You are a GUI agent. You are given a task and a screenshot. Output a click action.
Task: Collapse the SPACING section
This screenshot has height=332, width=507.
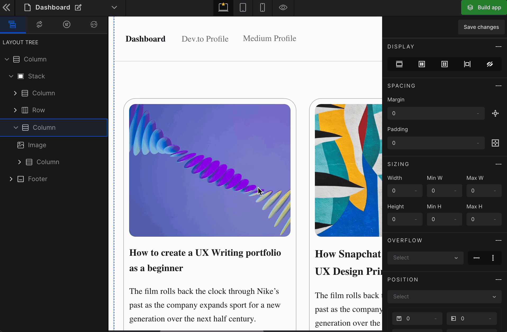(499, 86)
